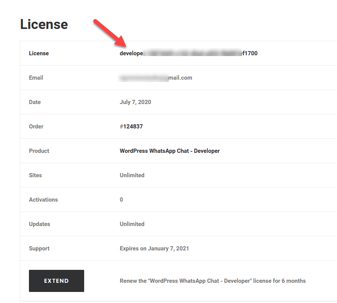Click the 'Date' row label
337x303 pixels.
tap(35, 102)
